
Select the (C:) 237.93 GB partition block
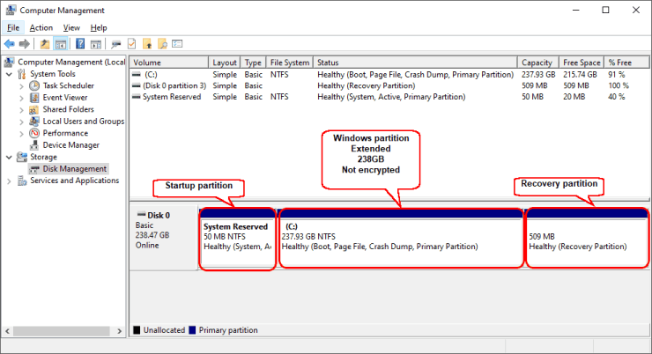(401, 239)
